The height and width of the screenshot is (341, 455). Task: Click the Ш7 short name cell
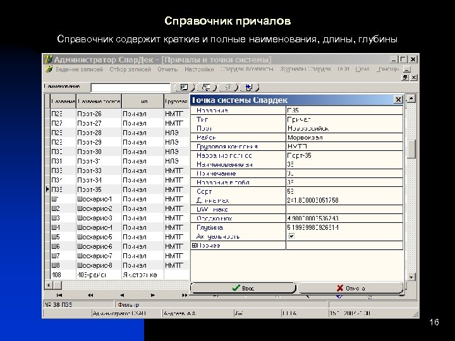[63, 256]
